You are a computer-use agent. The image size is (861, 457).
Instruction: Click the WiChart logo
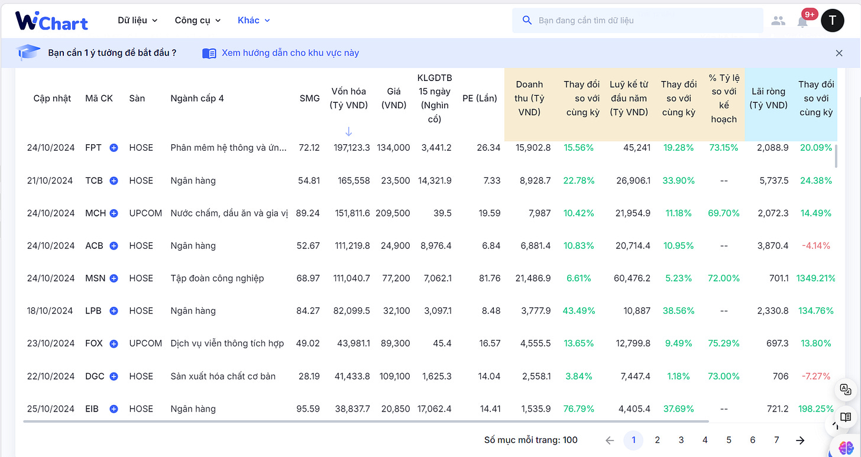(x=51, y=21)
